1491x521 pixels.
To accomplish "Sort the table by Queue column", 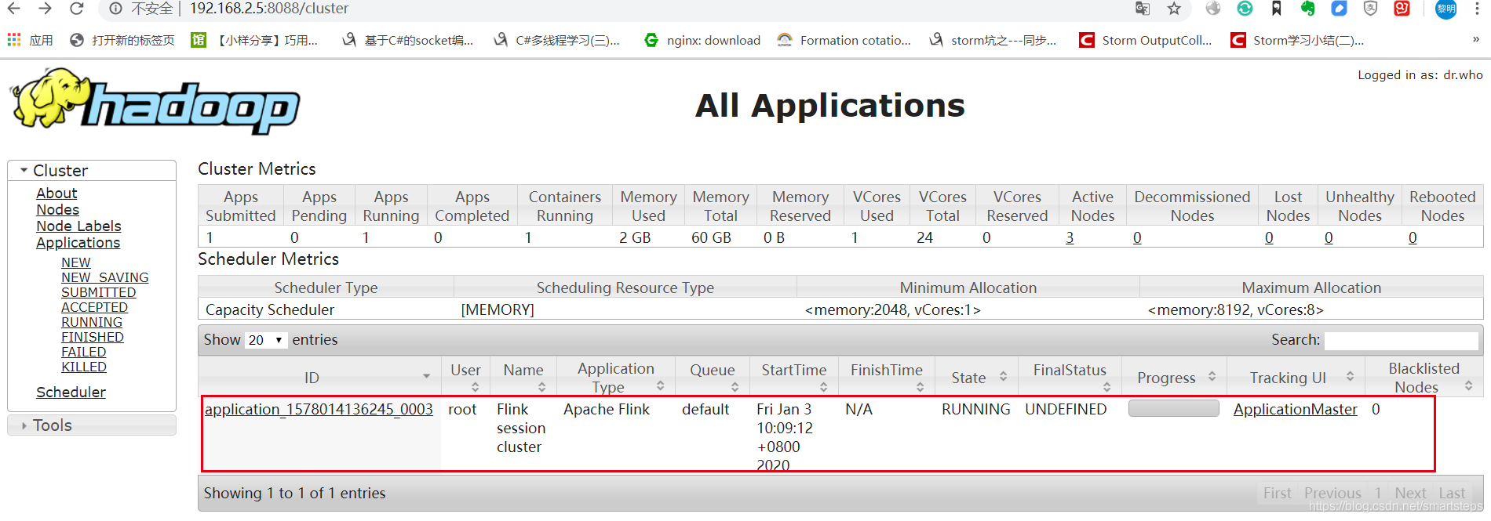I will click(x=713, y=378).
